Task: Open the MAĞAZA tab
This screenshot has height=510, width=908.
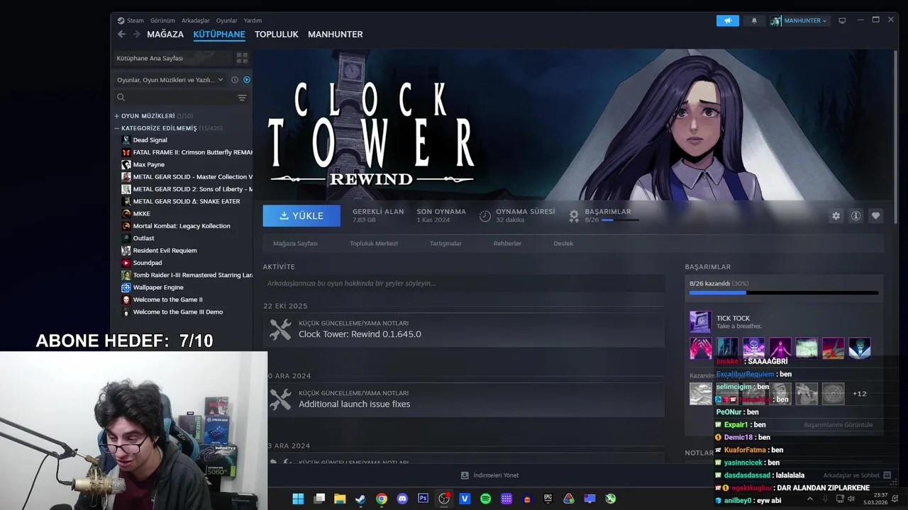Action: point(165,34)
